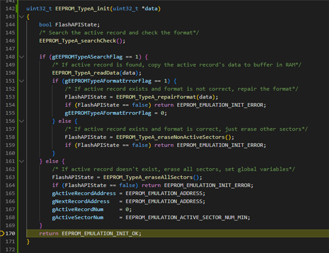This screenshot has width=329, height=253.
Task: Click gEEPROMTypeASearchFlag on line 148
Action: click(87, 57)
